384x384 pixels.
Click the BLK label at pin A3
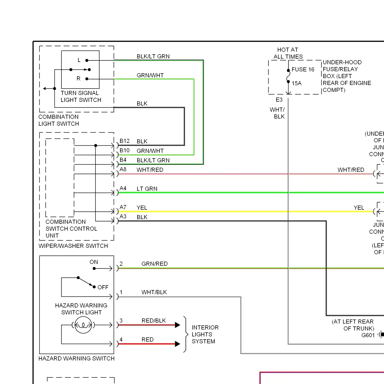point(142,217)
